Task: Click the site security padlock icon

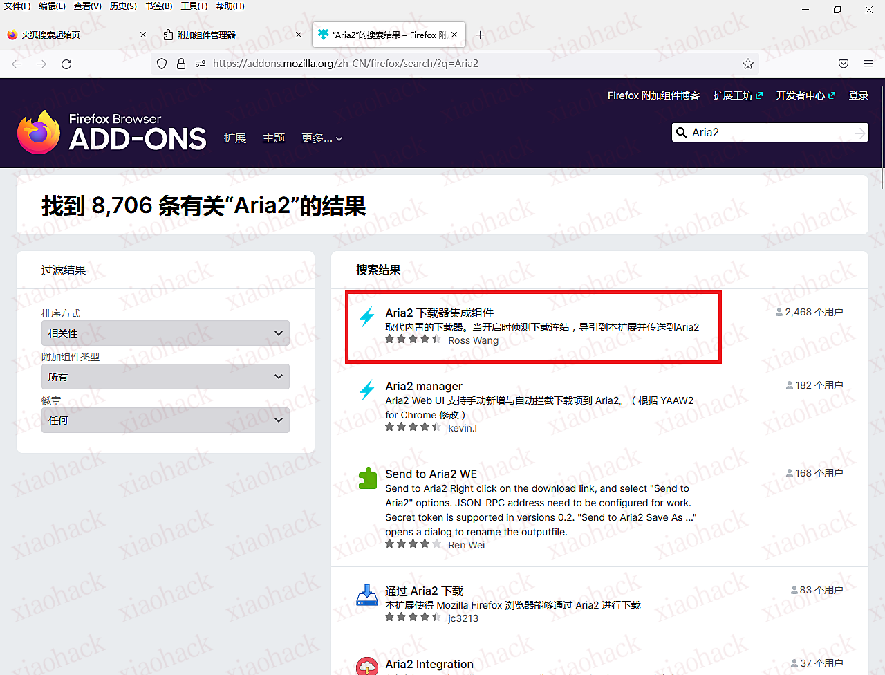Action: [x=181, y=64]
